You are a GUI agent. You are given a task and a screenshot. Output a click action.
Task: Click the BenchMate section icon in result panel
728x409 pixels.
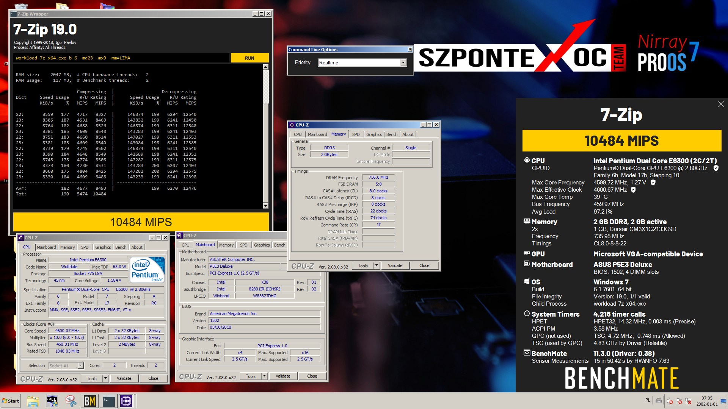(x=527, y=353)
